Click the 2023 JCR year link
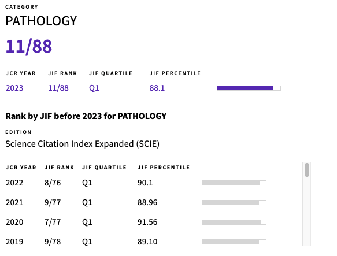The height and width of the screenshot is (256, 337). pyautogui.click(x=14, y=88)
